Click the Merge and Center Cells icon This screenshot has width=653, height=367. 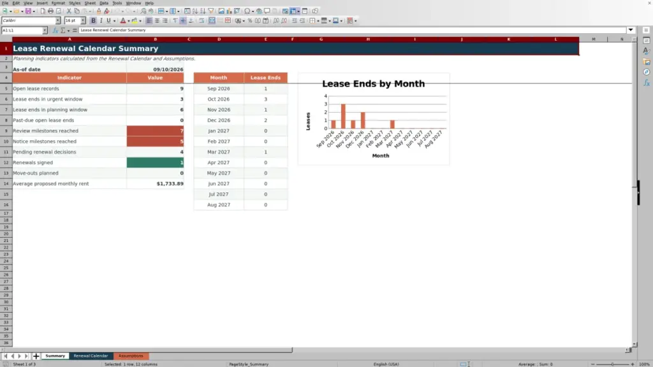pyautogui.click(x=212, y=20)
